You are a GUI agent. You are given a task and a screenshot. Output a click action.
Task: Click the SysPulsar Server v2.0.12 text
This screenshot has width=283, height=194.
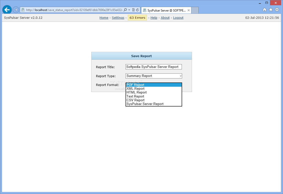23,18
